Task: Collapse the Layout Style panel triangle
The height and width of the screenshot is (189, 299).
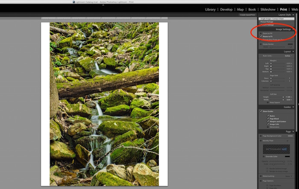Action: point(293,15)
